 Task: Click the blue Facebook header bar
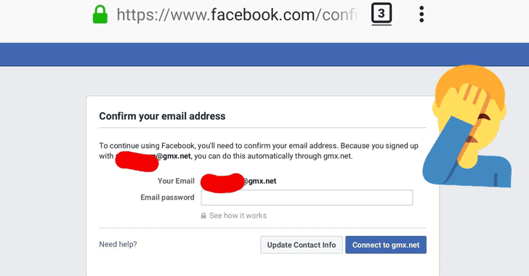[264, 54]
